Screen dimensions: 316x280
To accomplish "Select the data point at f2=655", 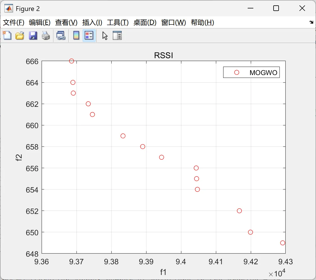I will tap(197, 179).
